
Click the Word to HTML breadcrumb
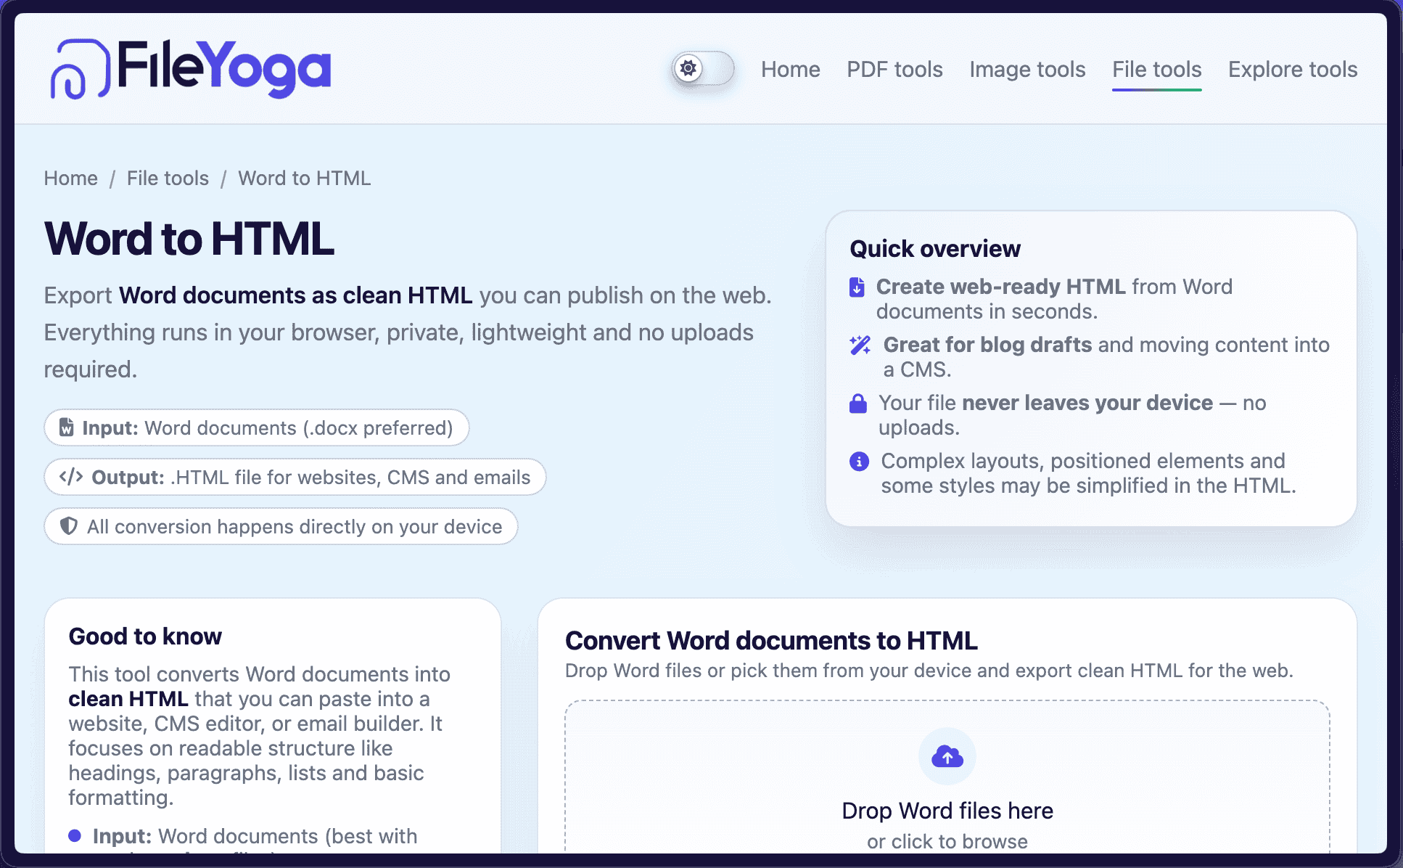(x=304, y=179)
